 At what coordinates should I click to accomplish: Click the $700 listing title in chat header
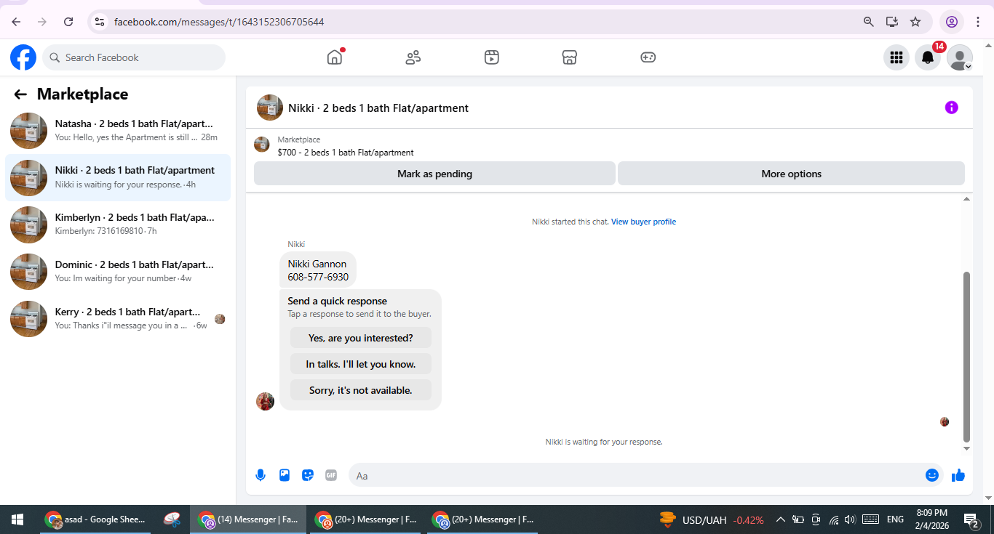(346, 153)
